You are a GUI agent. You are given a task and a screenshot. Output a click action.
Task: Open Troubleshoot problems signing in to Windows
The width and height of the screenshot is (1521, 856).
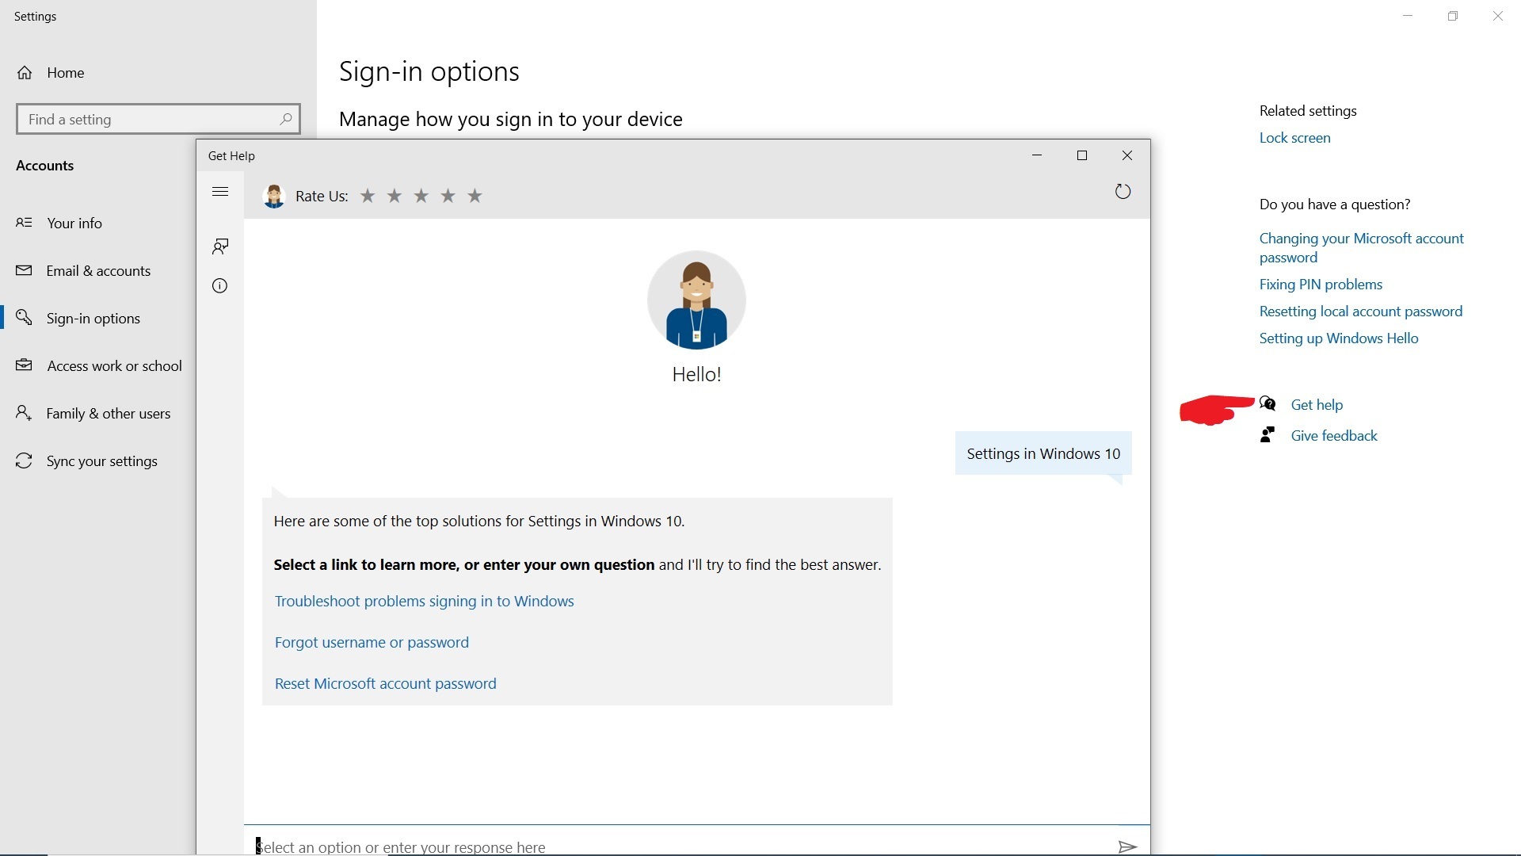(424, 602)
